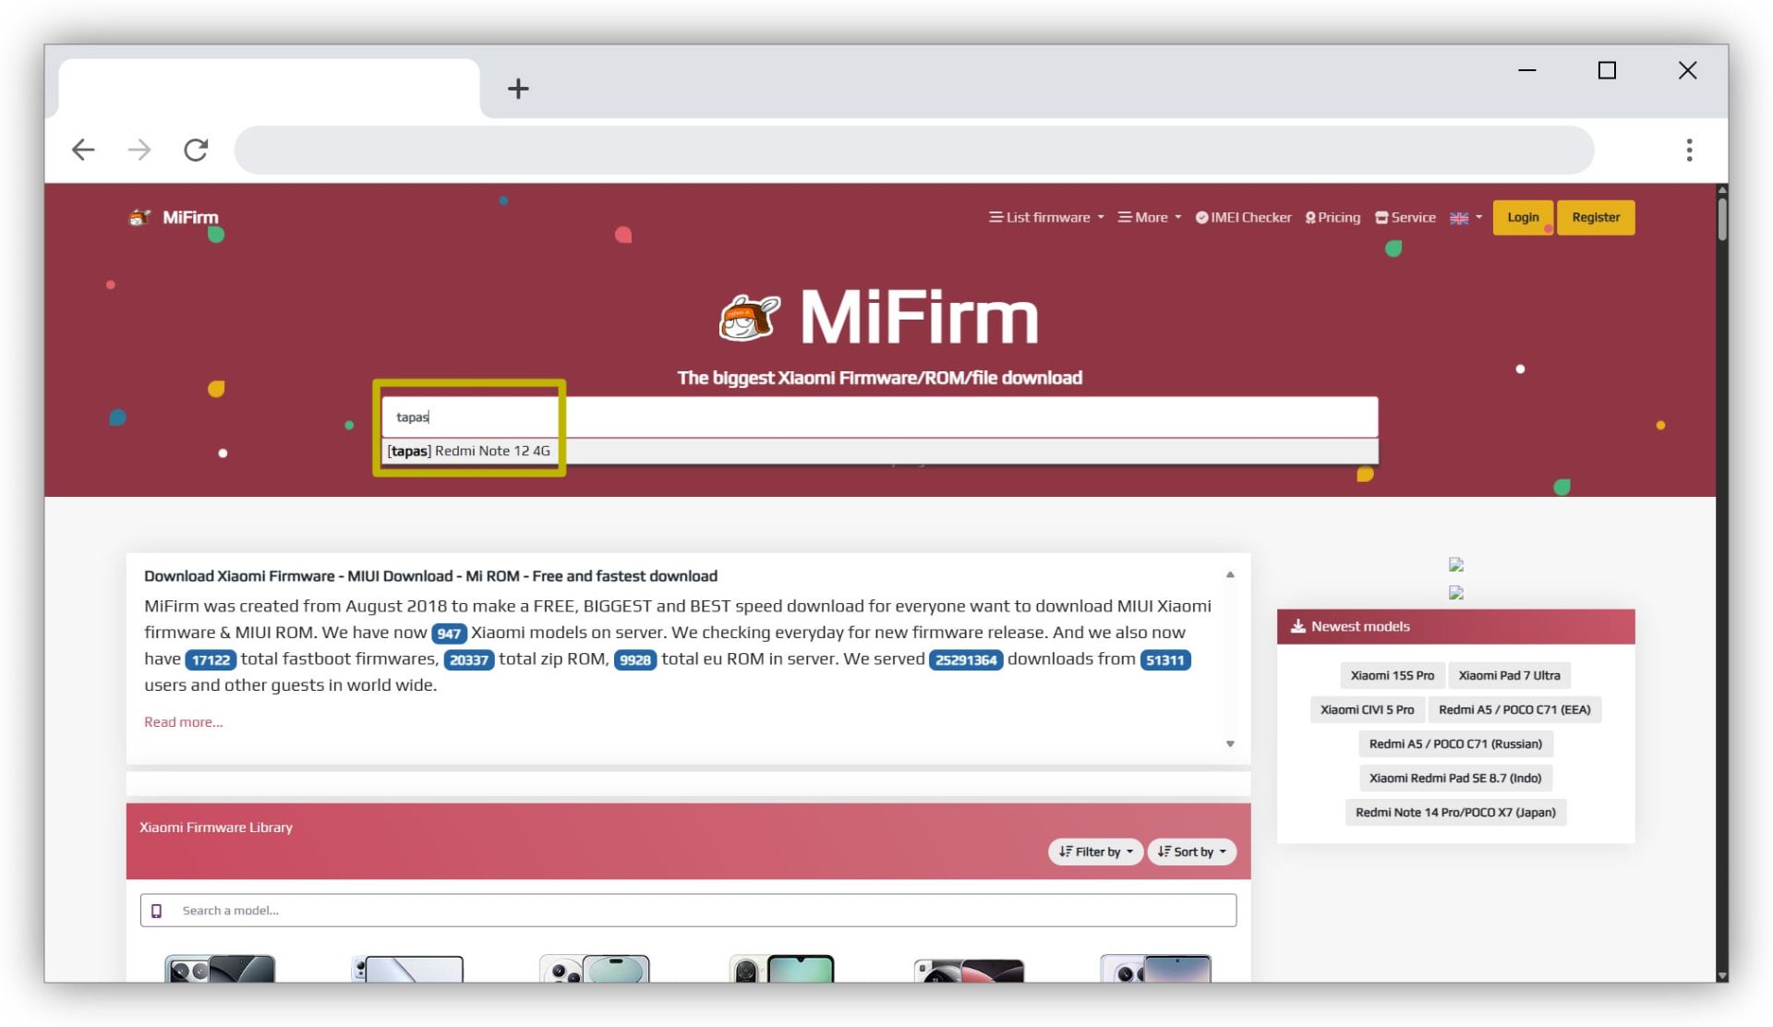Viewport: 1773px width, 1027px height.
Task: Click the MiFirm logo in navbar
Action: [174, 217]
